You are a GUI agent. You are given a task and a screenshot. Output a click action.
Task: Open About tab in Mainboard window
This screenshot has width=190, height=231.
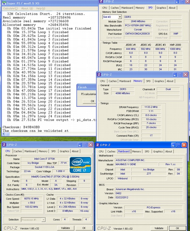[168, 152]
